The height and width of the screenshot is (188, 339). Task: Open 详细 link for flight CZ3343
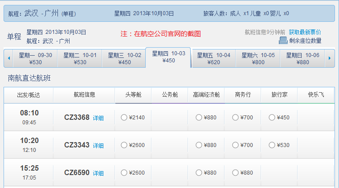pyautogui.click(x=98, y=146)
